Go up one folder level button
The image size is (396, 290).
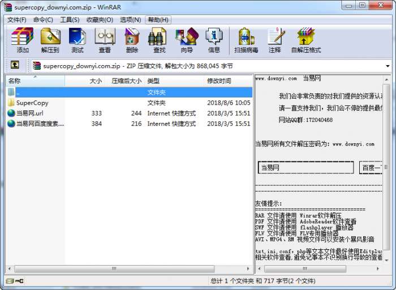[15, 65]
